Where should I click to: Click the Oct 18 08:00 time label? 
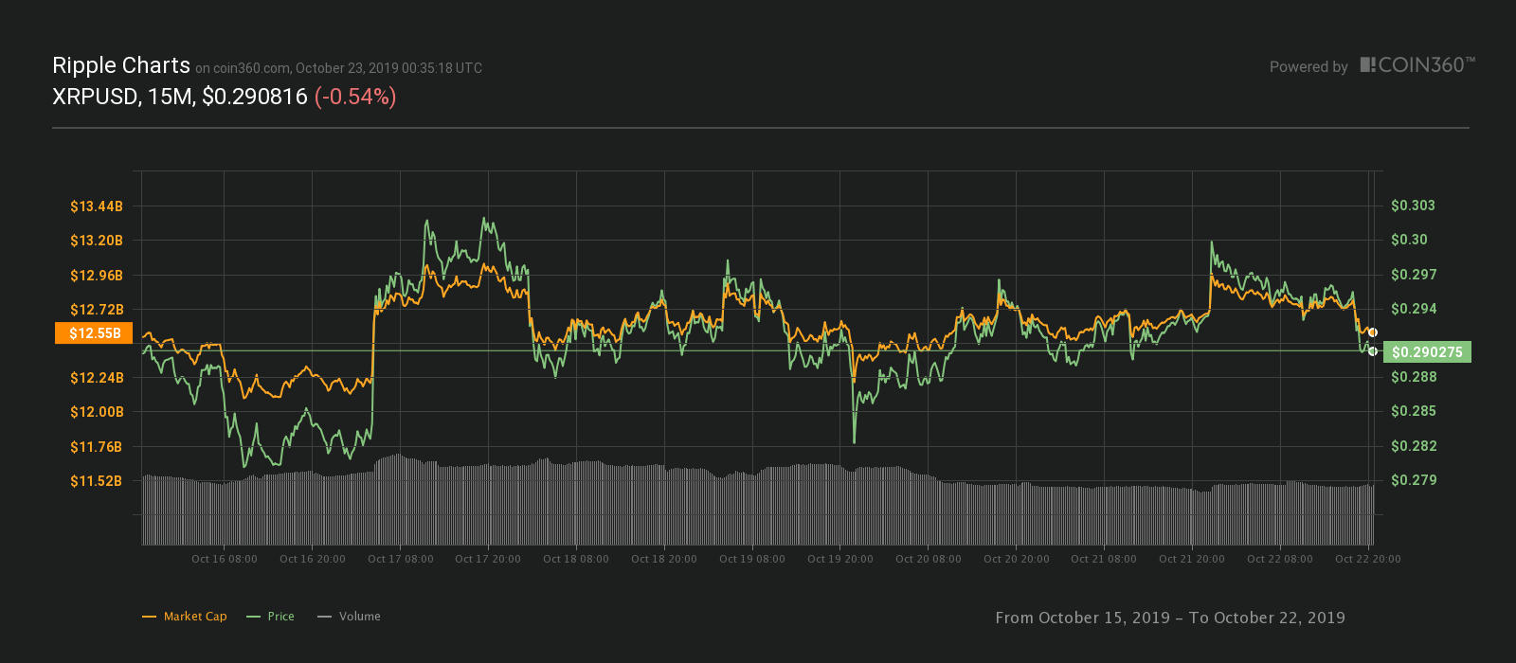pyautogui.click(x=576, y=559)
